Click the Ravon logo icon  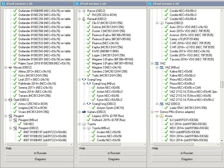click(x=84, y=11)
